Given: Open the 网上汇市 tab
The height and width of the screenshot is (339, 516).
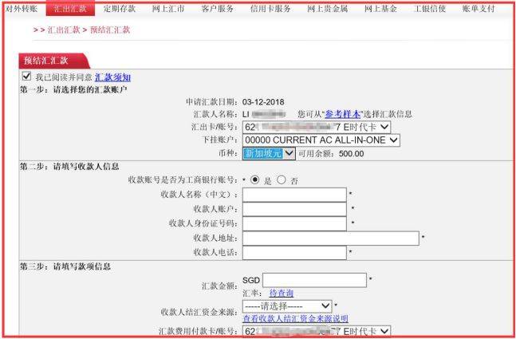Looking at the screenshot, I should pos(167,9).
